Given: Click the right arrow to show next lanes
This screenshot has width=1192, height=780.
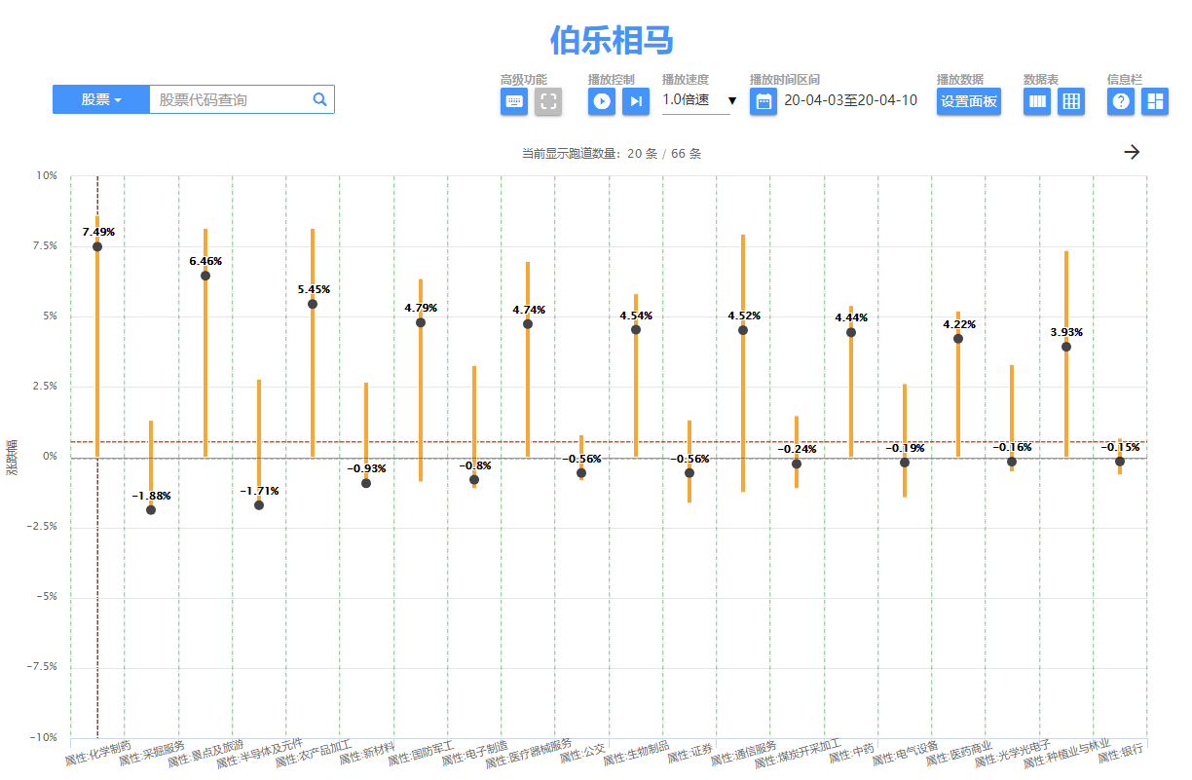Looking at the screenshot, I should click(1132, 152).
